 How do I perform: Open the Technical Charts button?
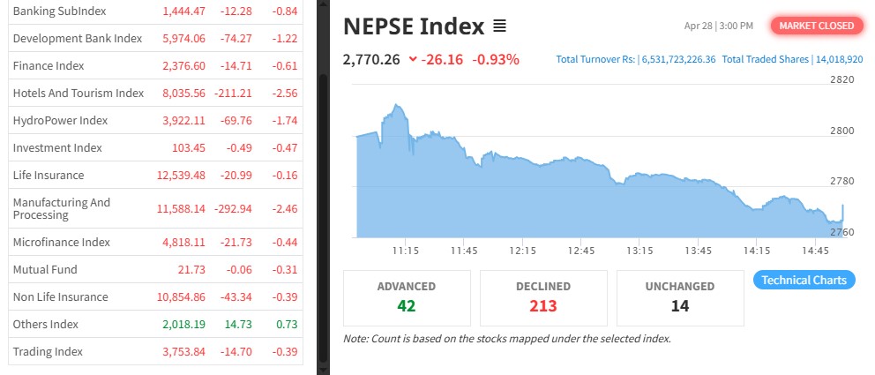coord(804,281)
